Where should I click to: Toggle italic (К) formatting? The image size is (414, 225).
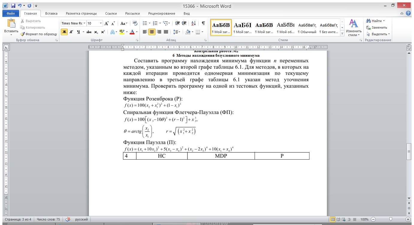click(71, 32)
